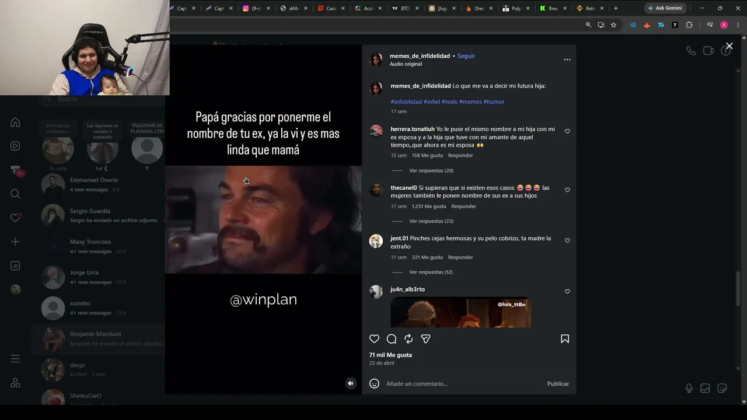Open the emoji picker in the comment box

(375, 384)
